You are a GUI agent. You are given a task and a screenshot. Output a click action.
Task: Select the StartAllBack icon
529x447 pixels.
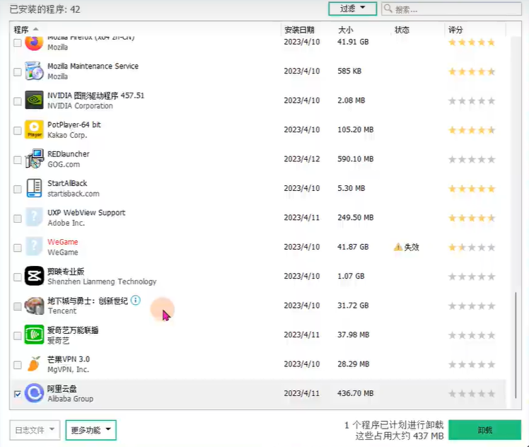point(34,188)
